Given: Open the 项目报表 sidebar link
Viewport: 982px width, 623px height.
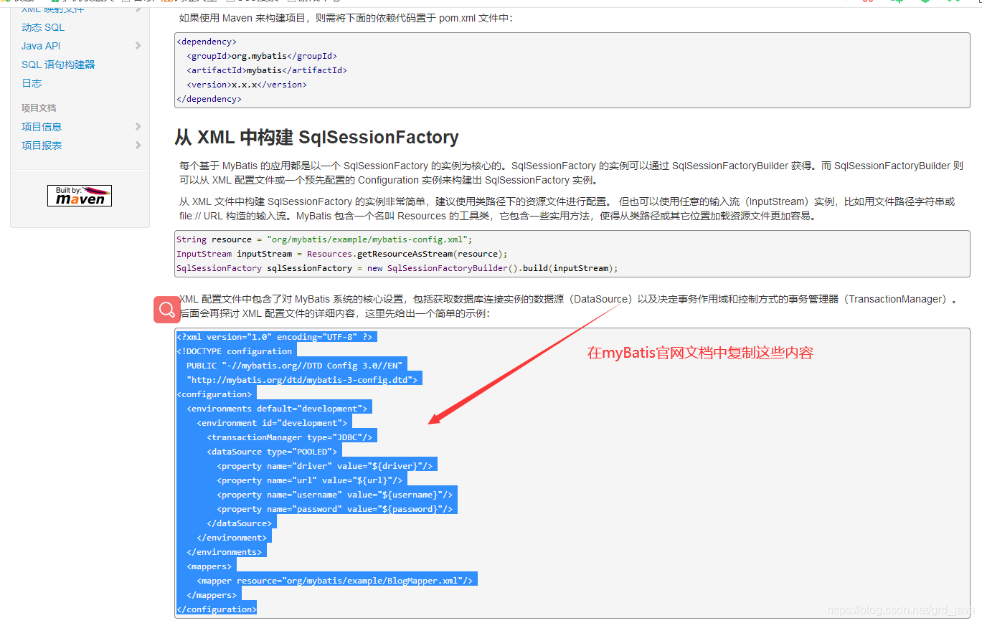Looking at the screenshot, I should (42, 146).
